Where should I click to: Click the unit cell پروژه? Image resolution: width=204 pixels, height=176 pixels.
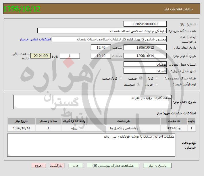74,128
